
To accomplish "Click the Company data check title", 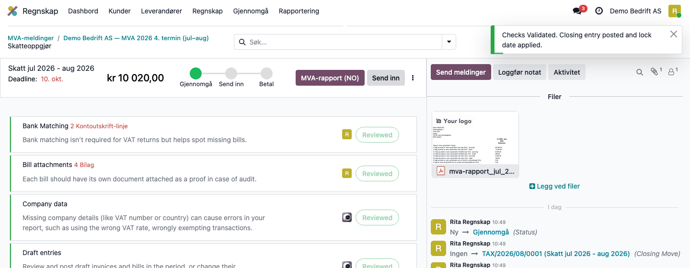I will [x=45, y=204].
